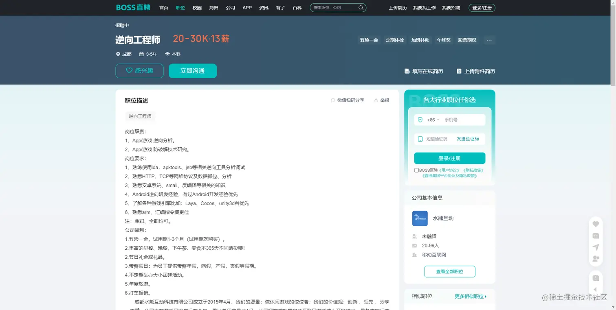Click the 水熊互动 company name
This screenshot has height=310, width=616.
(443, 218)
